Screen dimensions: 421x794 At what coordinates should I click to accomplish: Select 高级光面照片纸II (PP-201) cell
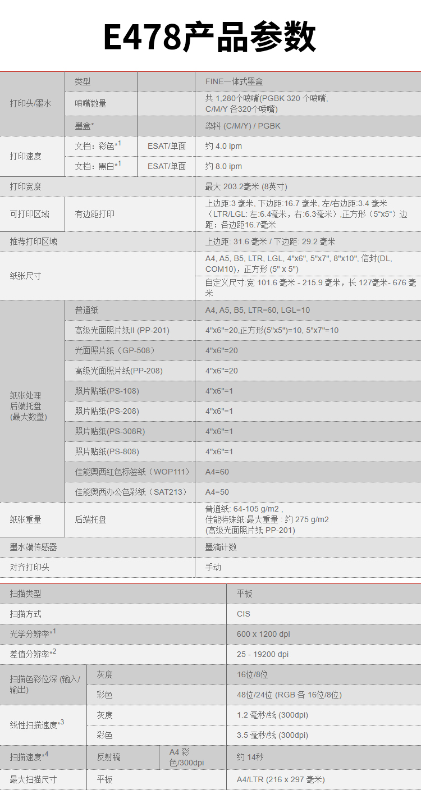point(130,330)
